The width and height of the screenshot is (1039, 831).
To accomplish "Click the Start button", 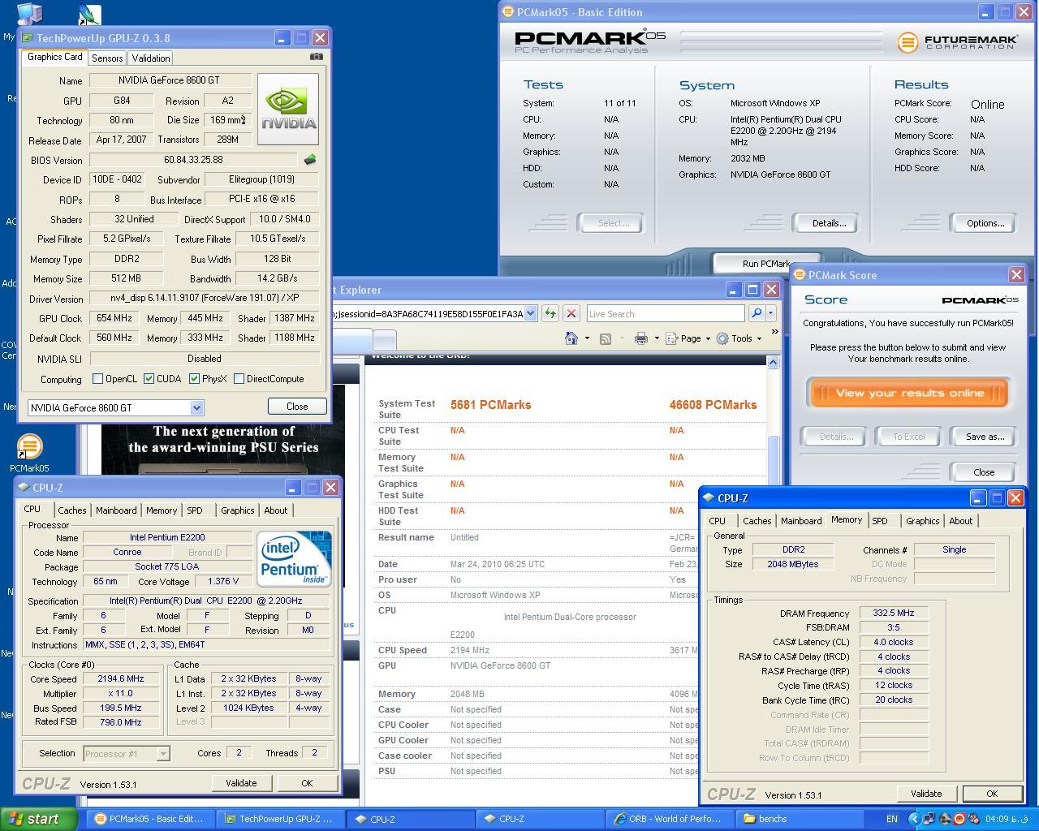I will 38,819.
